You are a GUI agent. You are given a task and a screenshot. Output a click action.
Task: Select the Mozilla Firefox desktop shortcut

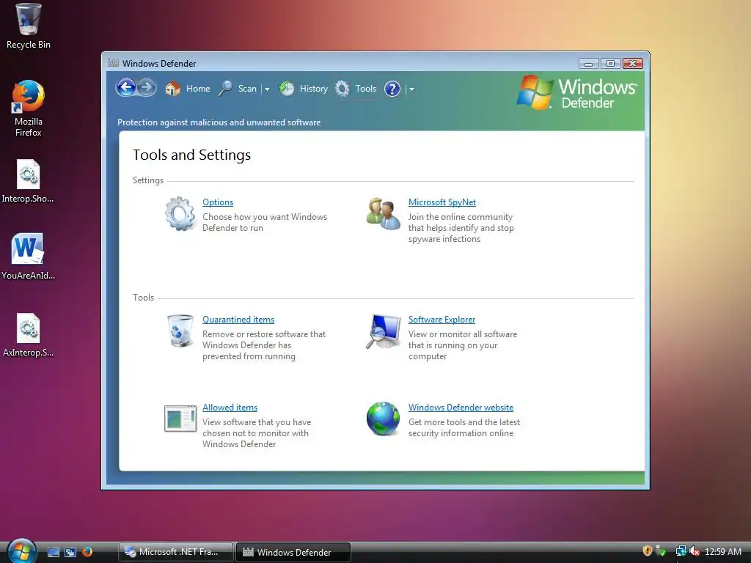tap(28, 108)
